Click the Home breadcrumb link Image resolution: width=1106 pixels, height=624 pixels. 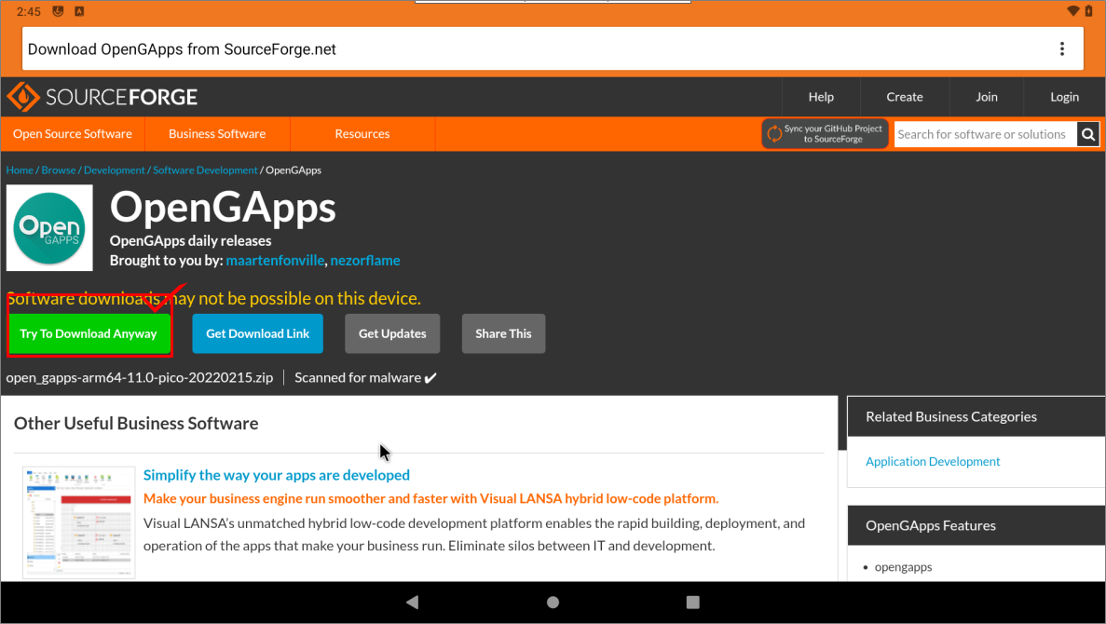point(20,170)
